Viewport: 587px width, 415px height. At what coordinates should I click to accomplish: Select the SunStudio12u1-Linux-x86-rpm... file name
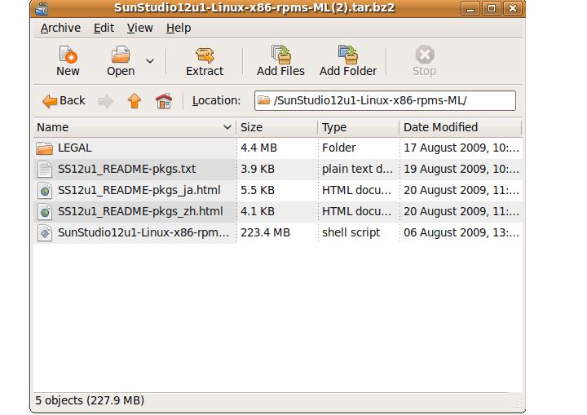coord(143,232)
